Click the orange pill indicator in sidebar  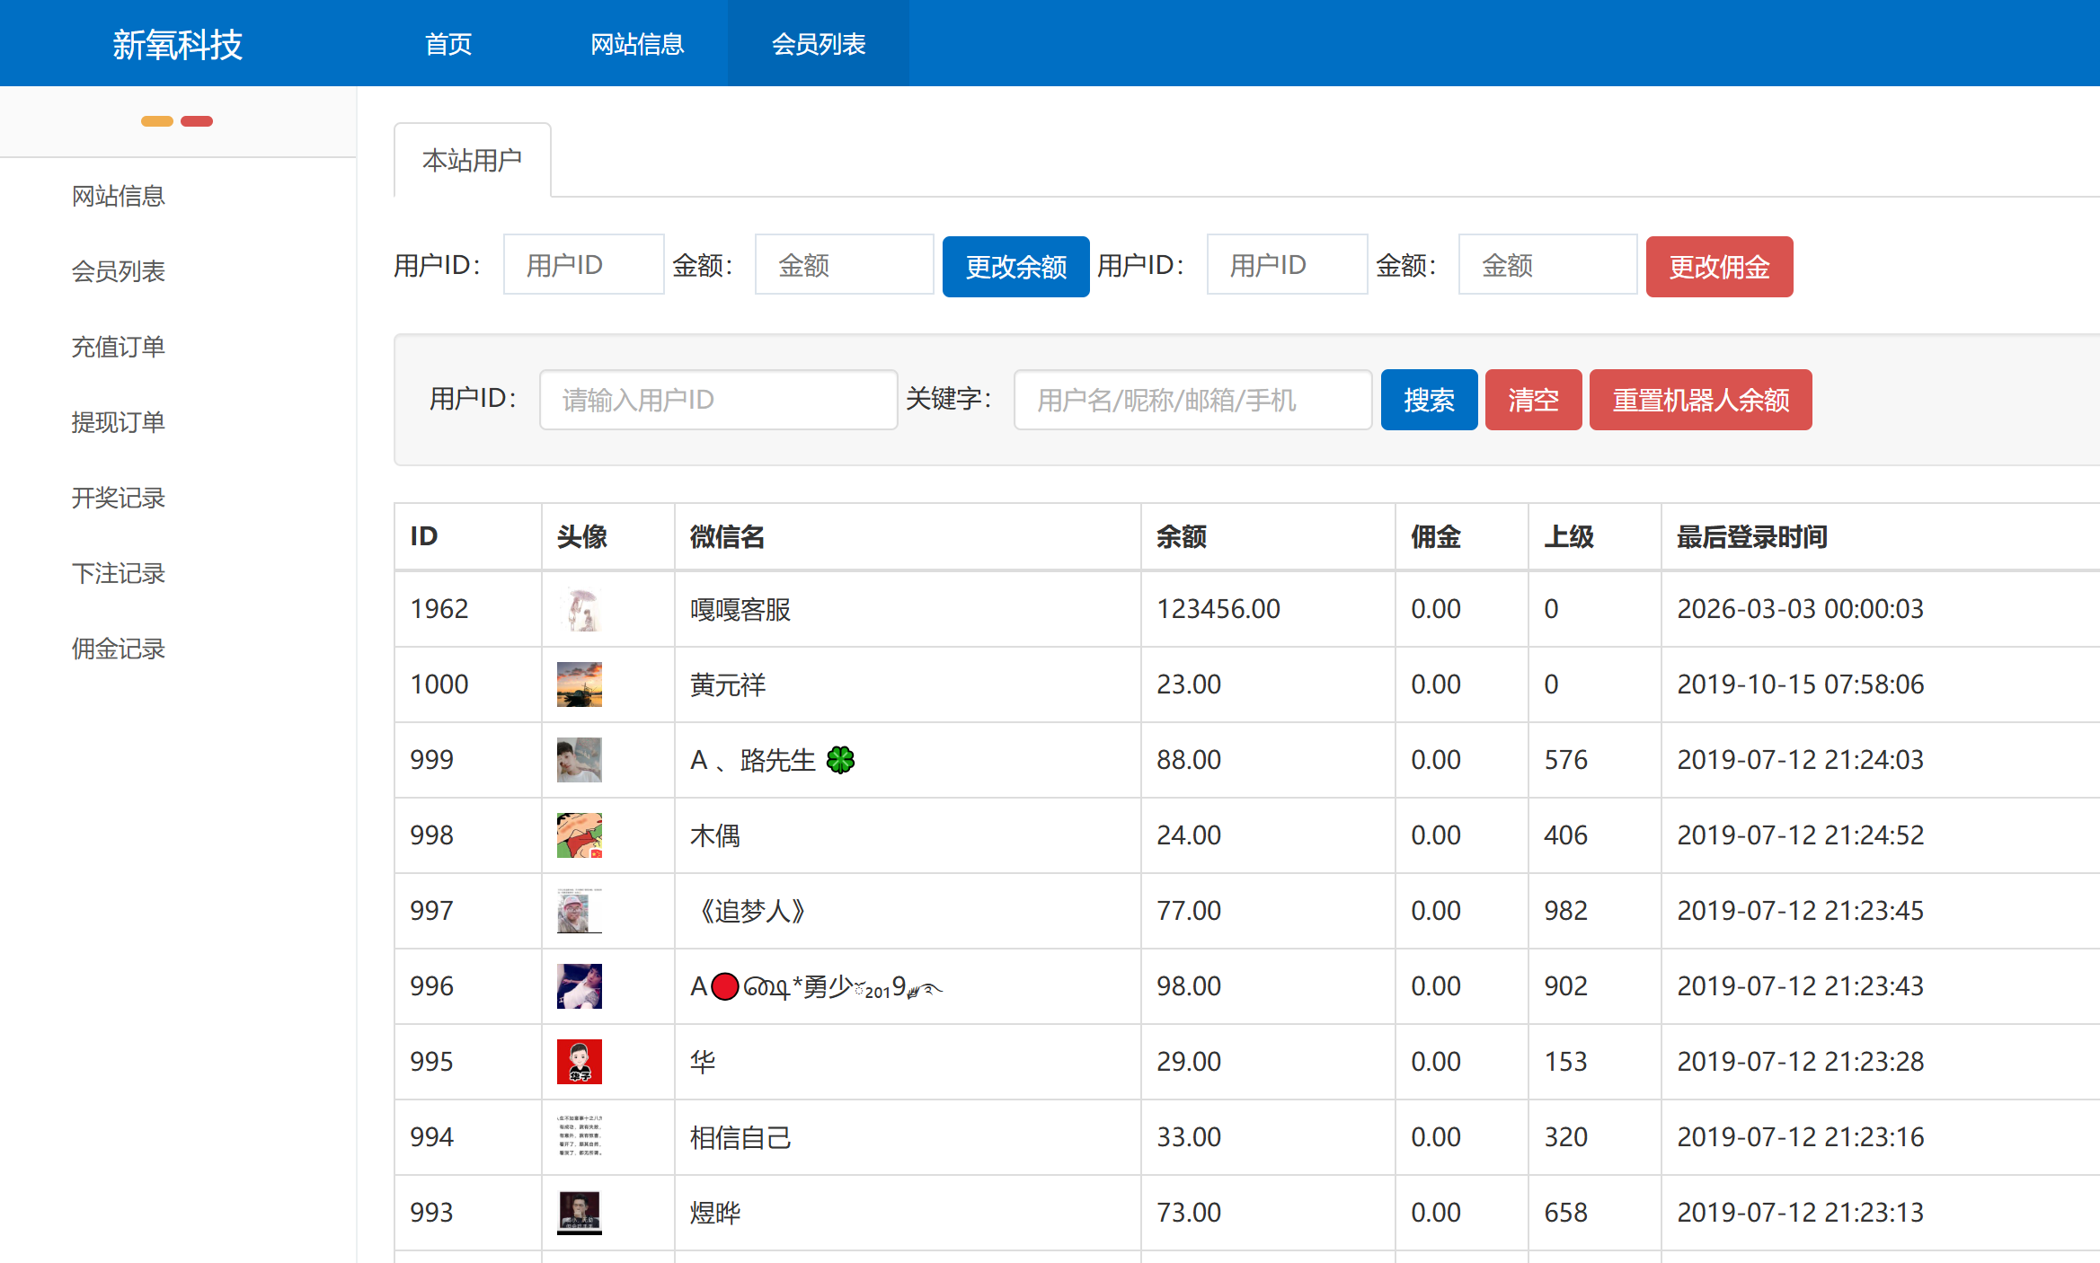pyautogui.click(x=157, y=121)
